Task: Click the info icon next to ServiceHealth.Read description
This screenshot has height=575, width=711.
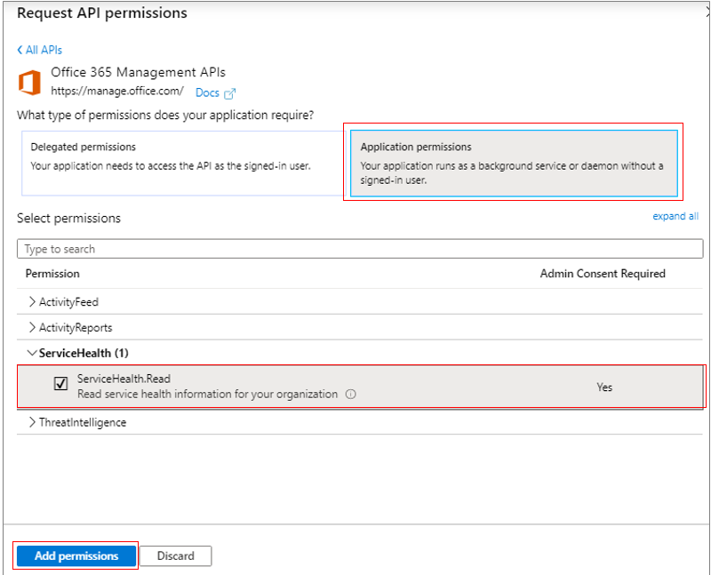Action: (x=350, y=394)
